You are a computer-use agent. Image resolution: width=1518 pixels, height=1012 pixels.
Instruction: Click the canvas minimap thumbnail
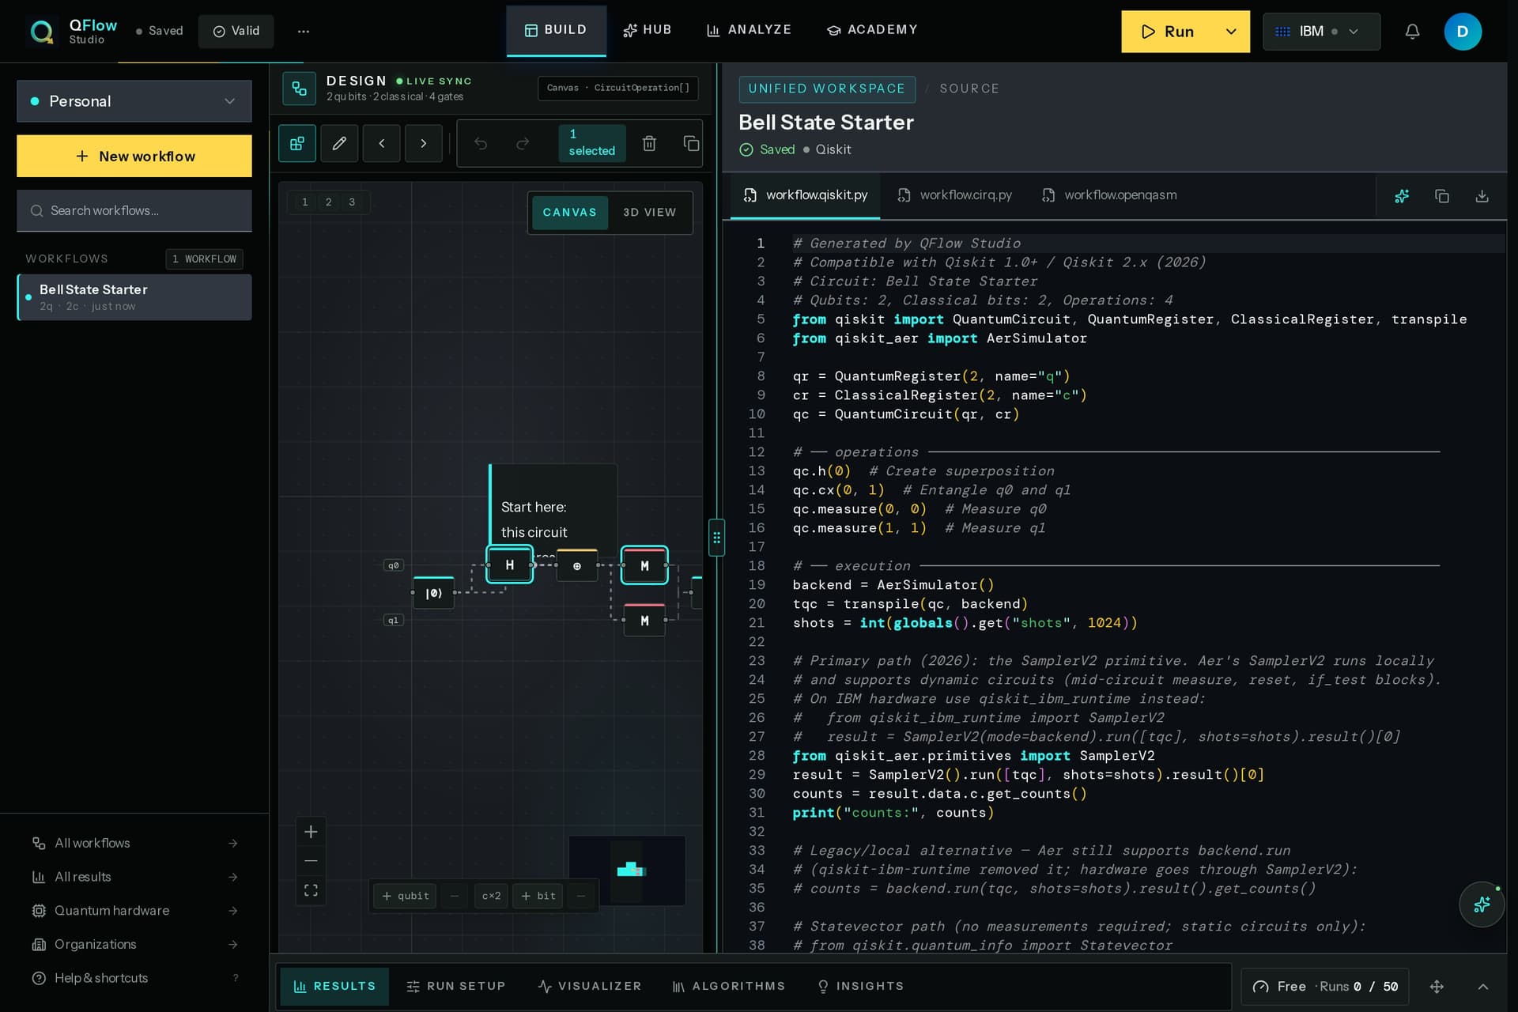pos(627,870)
